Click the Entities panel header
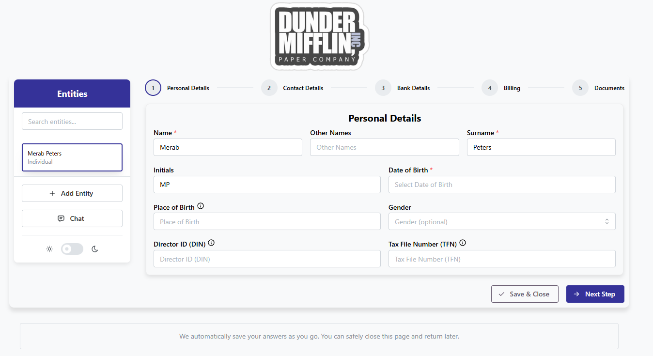This screenshot has height=356, width=653. point(72,93)
